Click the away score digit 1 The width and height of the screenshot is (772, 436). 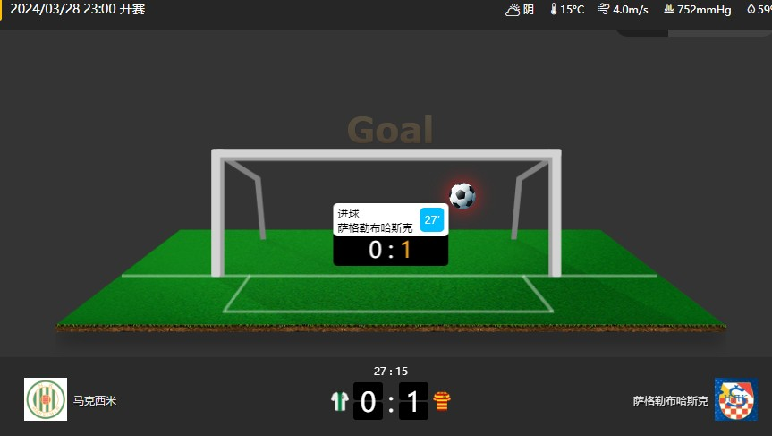413,401
